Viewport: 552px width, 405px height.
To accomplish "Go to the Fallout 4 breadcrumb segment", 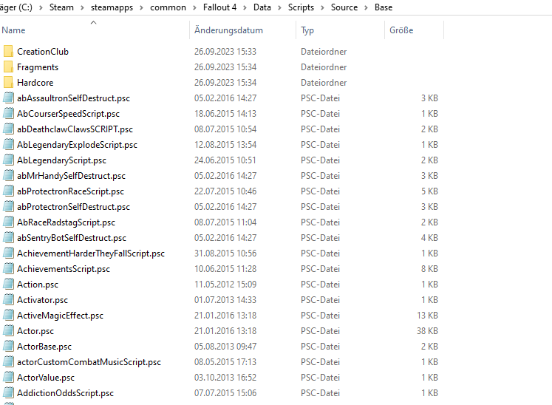I will click(219, 7).
